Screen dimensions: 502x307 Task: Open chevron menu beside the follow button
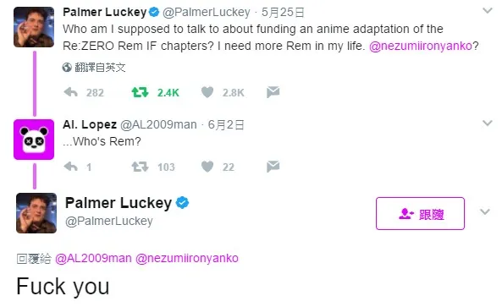485,211
